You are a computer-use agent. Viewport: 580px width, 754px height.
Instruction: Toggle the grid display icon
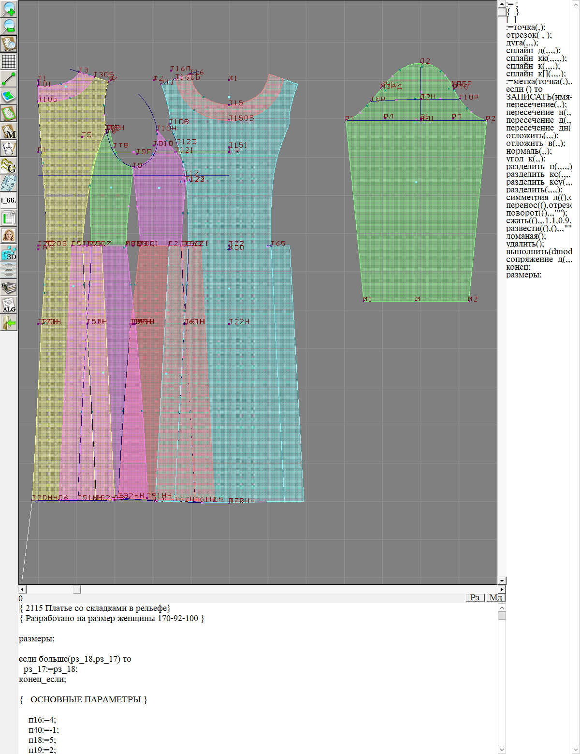(9, 61)
